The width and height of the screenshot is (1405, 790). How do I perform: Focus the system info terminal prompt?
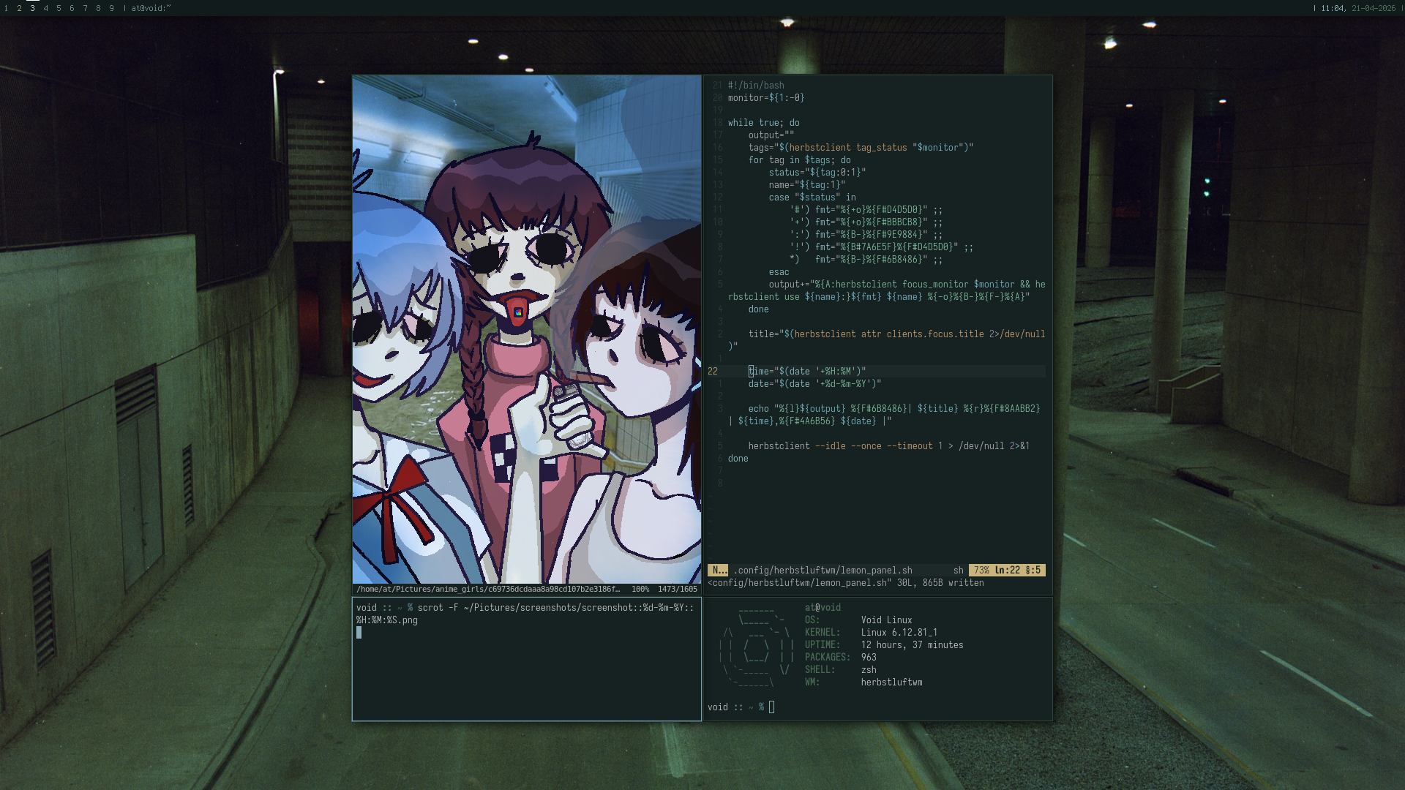point(771,707)
